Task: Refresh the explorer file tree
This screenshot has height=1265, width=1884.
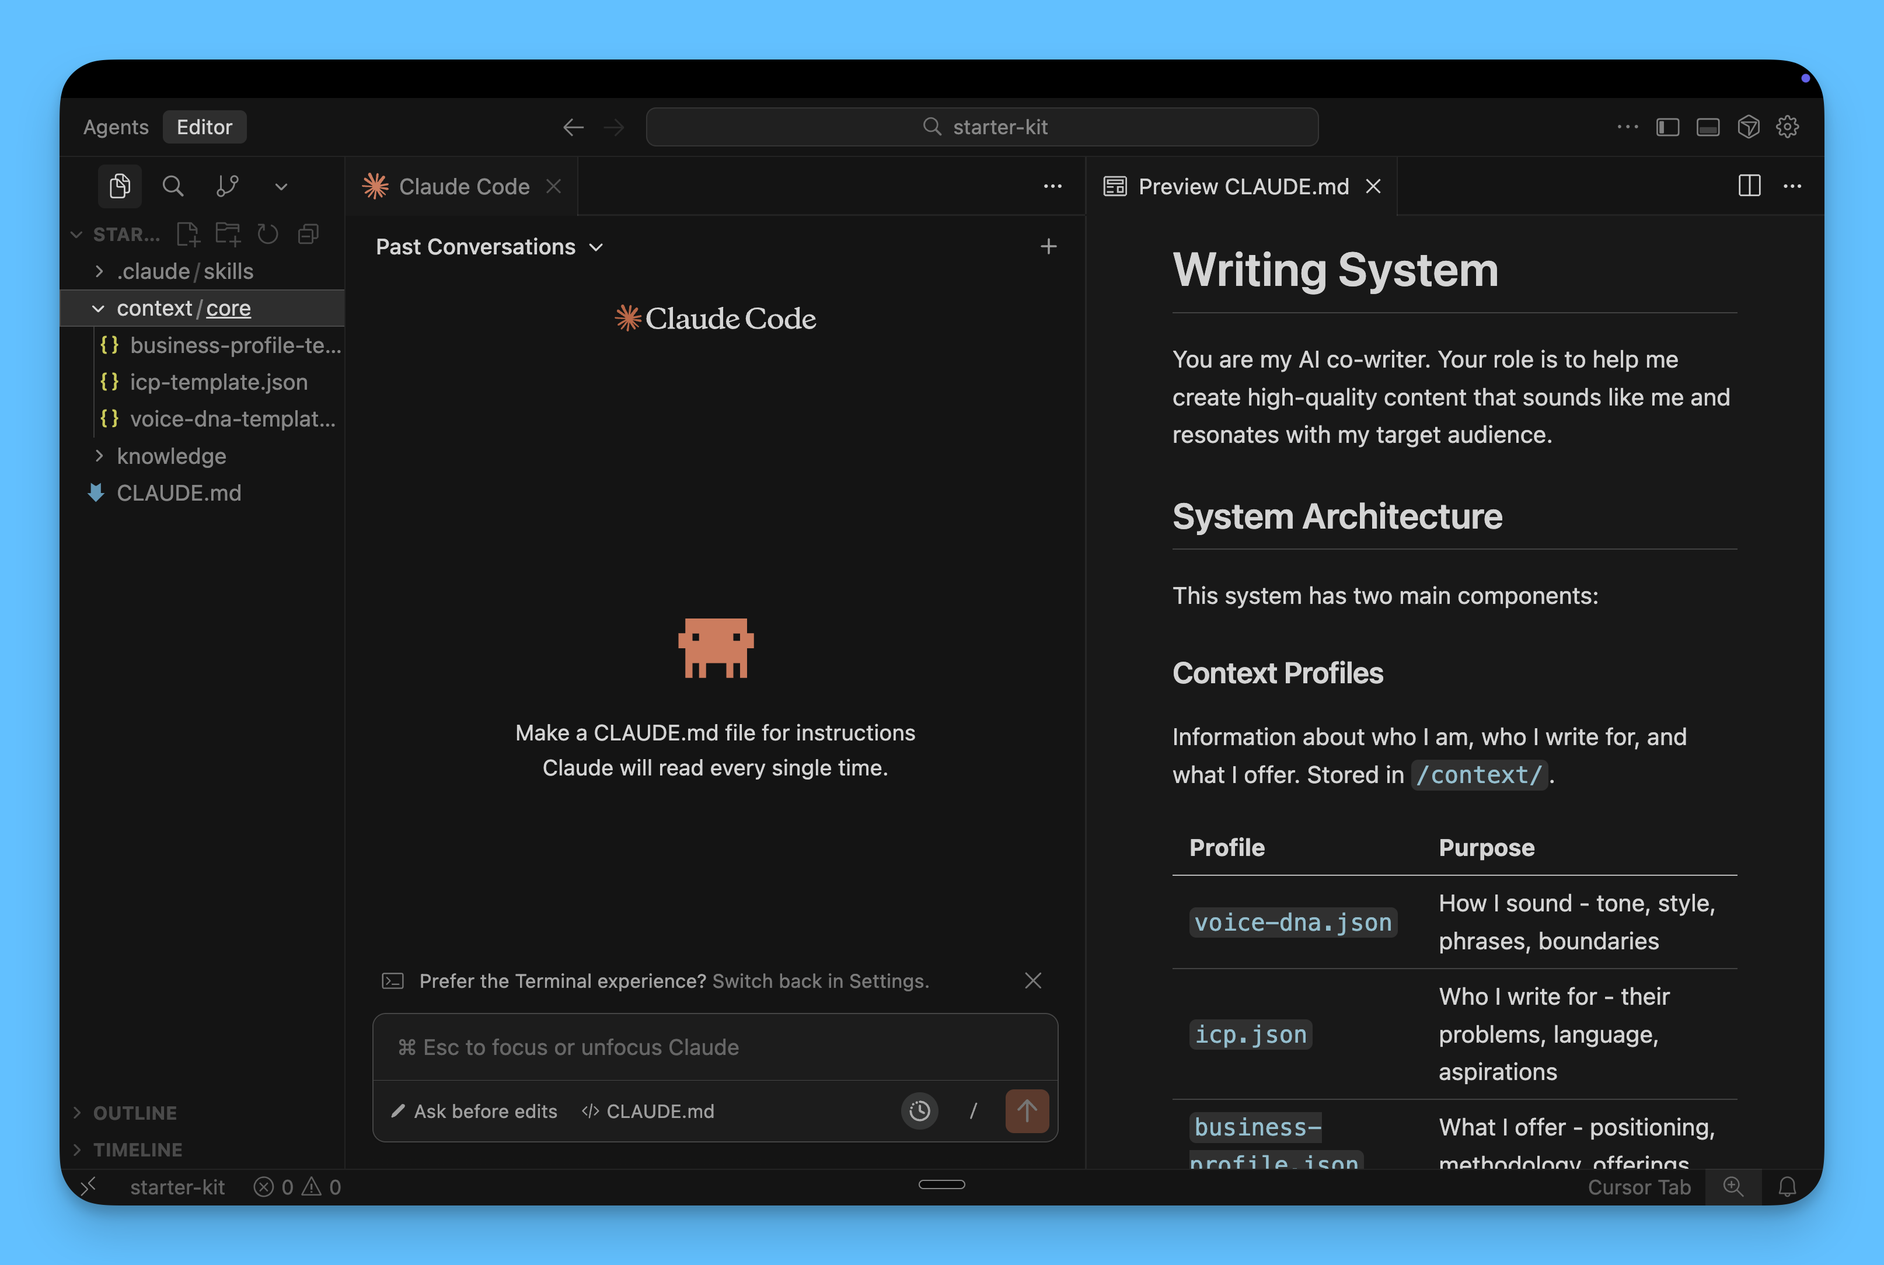Action: tap(268, 234)
